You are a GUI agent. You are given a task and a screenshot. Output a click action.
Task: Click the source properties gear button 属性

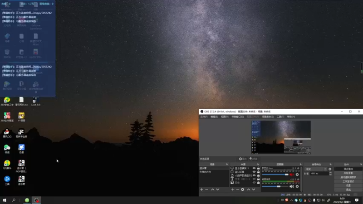(243, 159)
